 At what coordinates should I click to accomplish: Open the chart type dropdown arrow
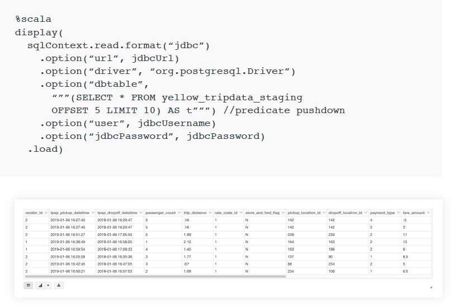48,285
